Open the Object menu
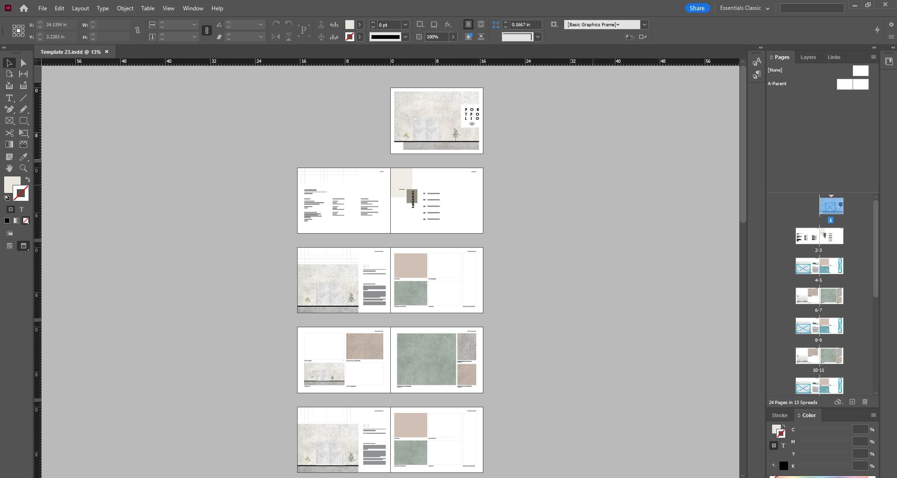The image size is (897, 478). 125,8
